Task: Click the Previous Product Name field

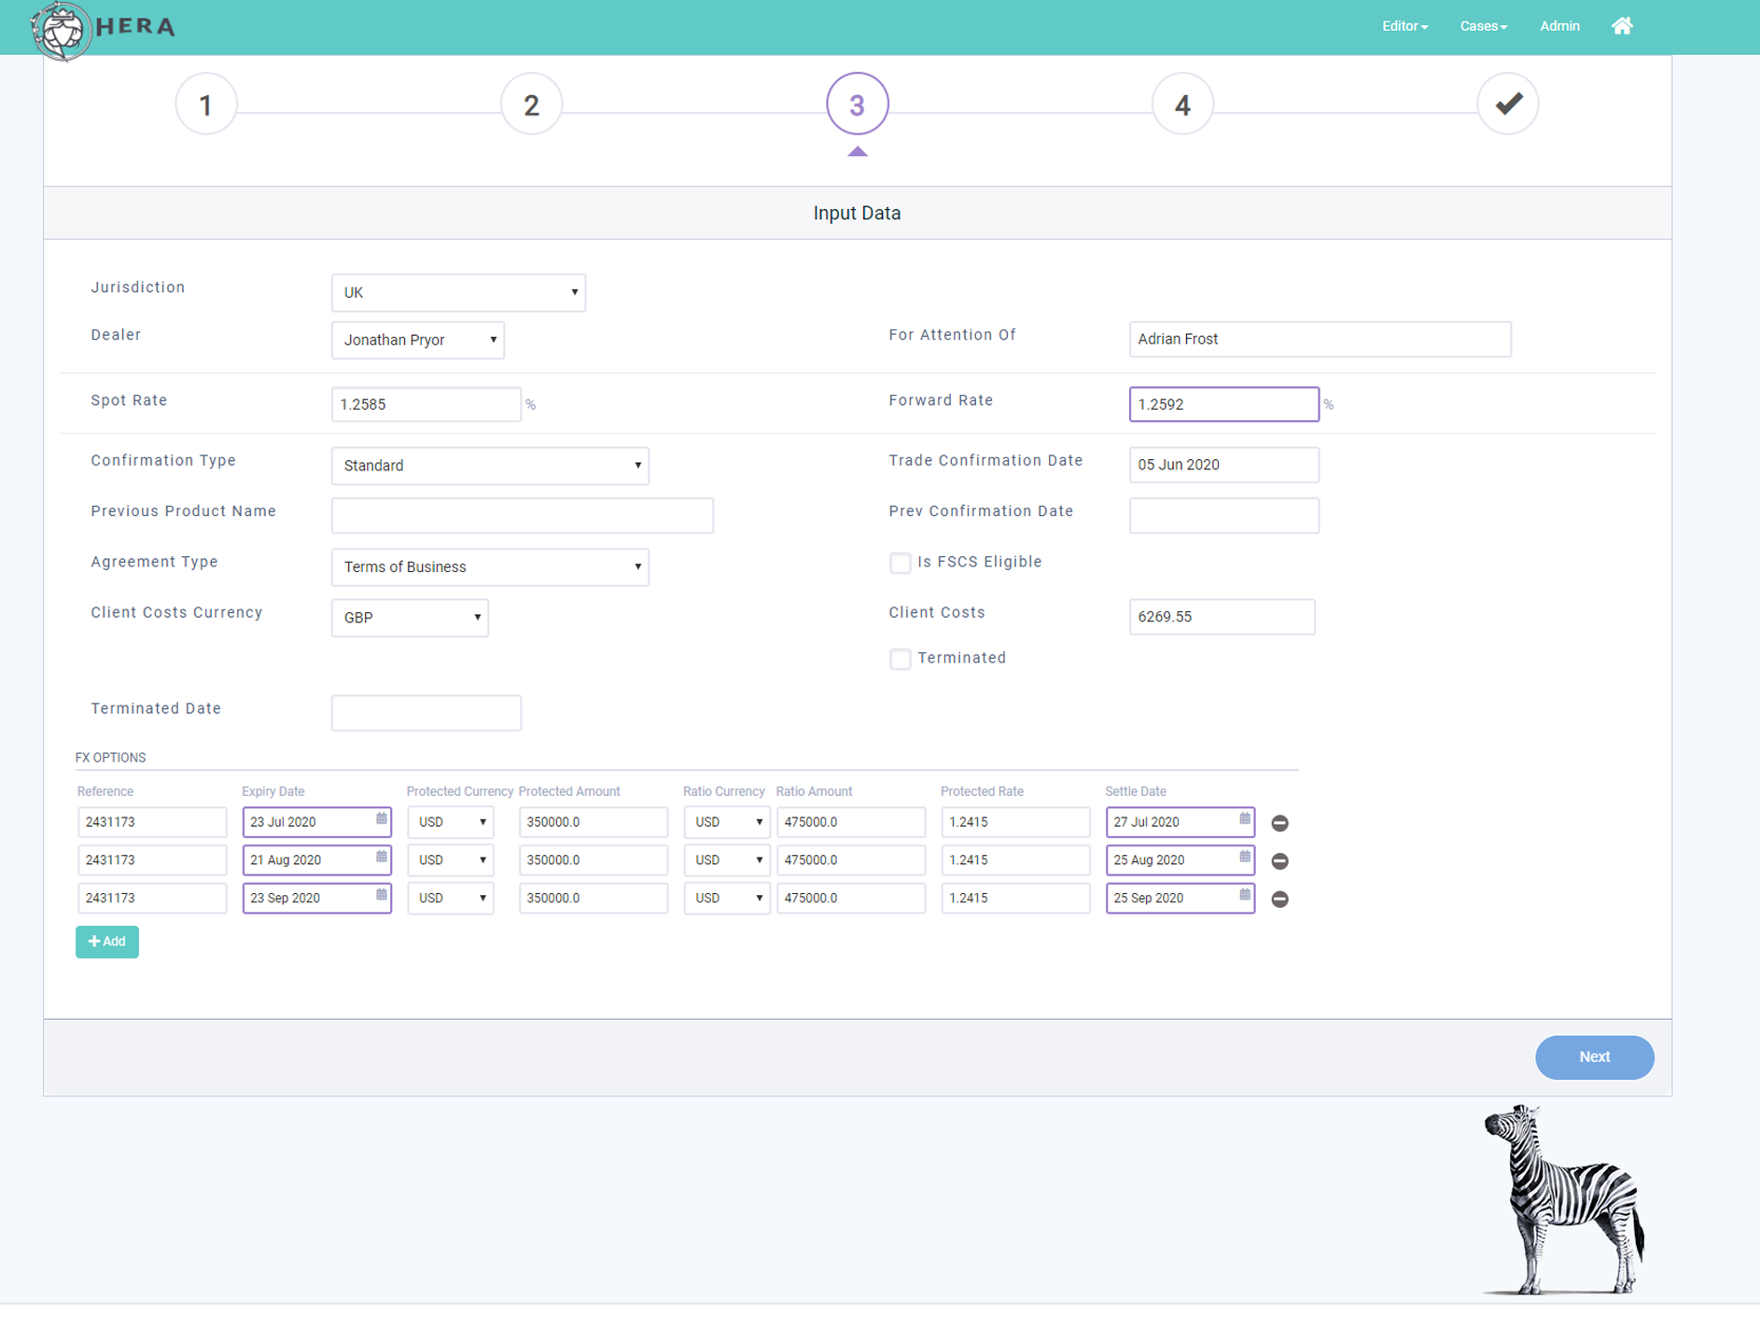Action: pyautogui.click(x=523, y=516)
